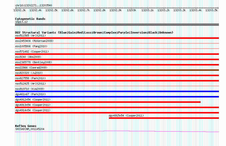Screen dimensions: 226x146
Task: Click the 13202.9k ruler tick label
Action: (x=116, y=10)
